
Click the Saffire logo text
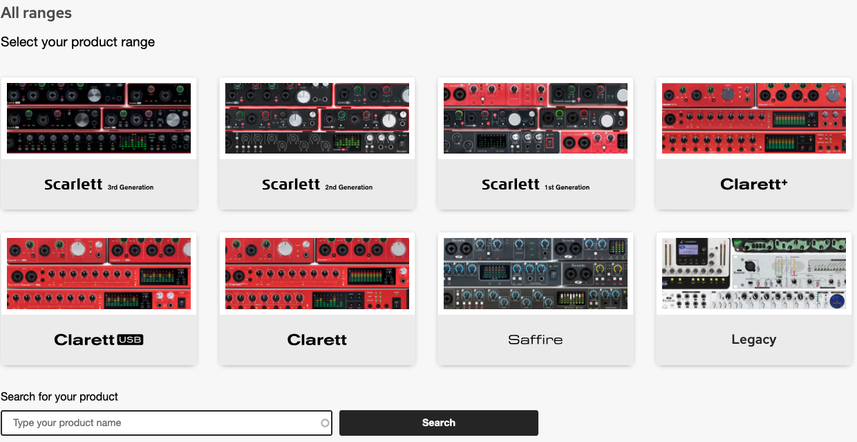pyautogui.click(x=536, y=340)
